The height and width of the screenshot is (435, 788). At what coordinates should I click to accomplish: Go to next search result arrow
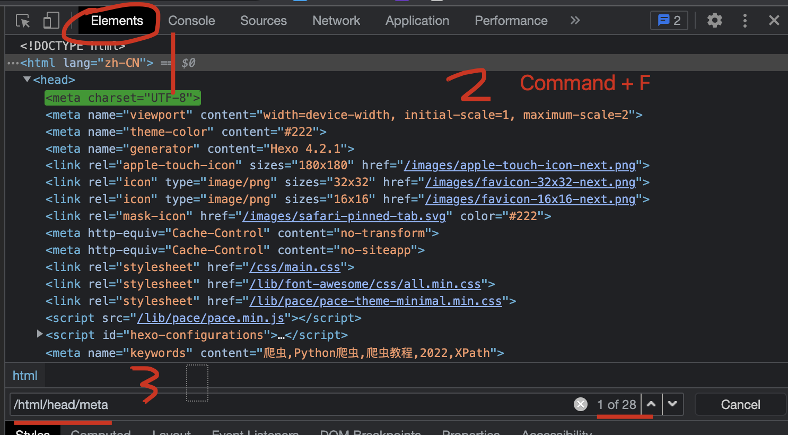coord(672,404)
